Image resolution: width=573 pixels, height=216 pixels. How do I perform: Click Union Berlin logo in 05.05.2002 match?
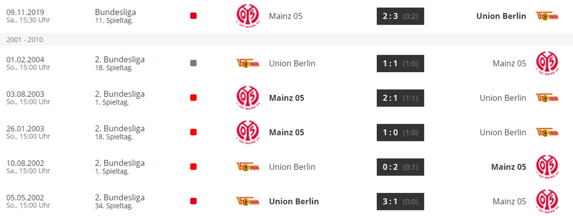tap(248, 201)
